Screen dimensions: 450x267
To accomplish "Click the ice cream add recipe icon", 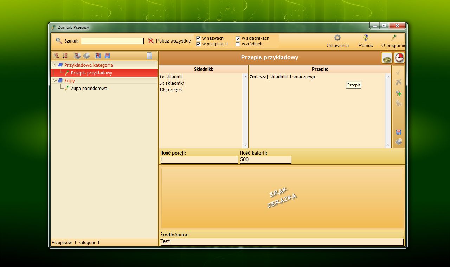I will [398, 93].
